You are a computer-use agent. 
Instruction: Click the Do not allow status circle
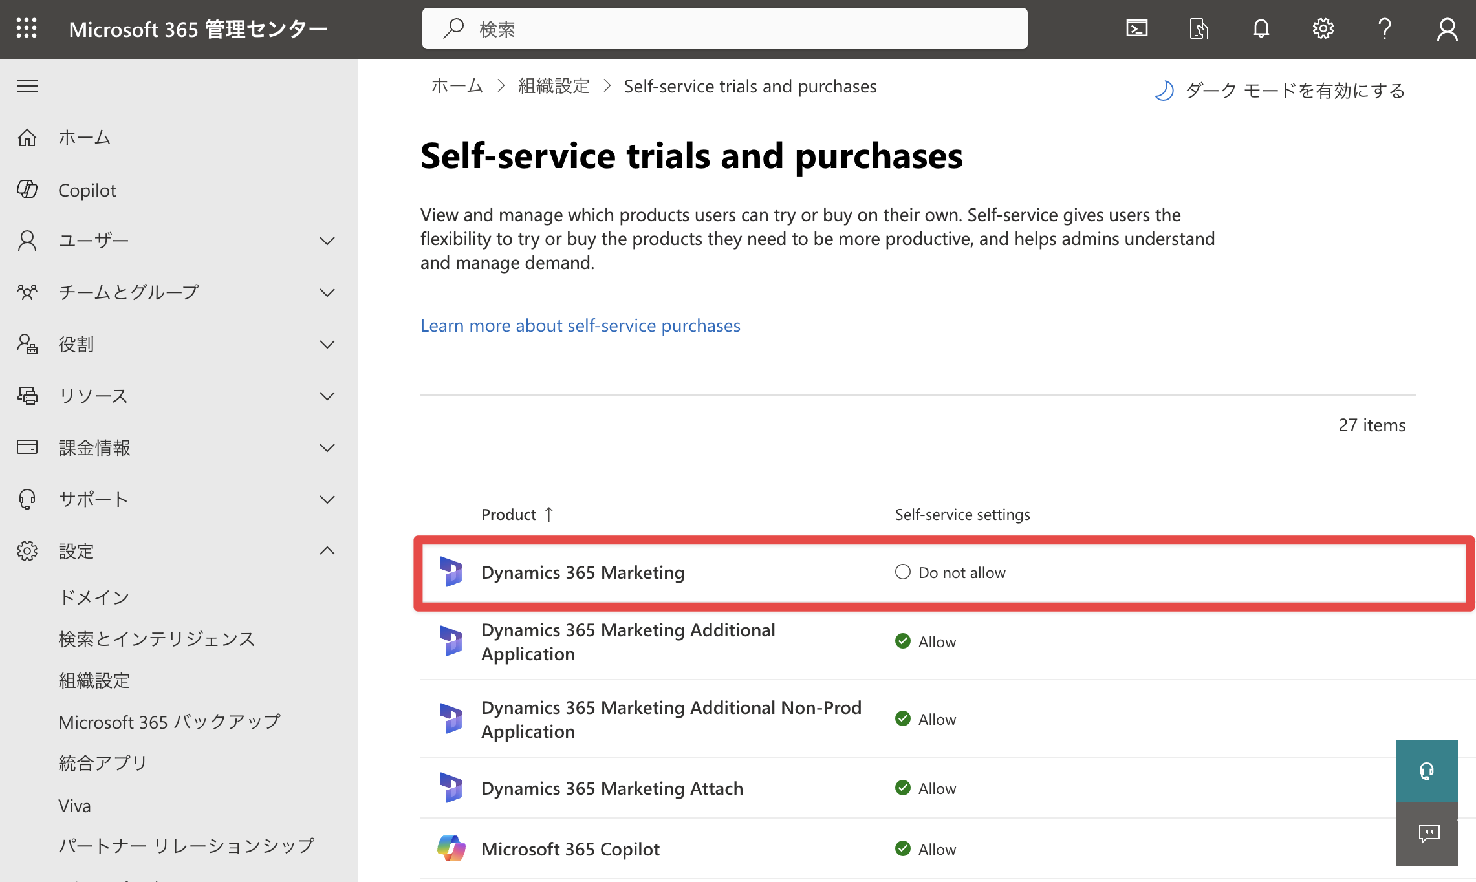point(903,572)
